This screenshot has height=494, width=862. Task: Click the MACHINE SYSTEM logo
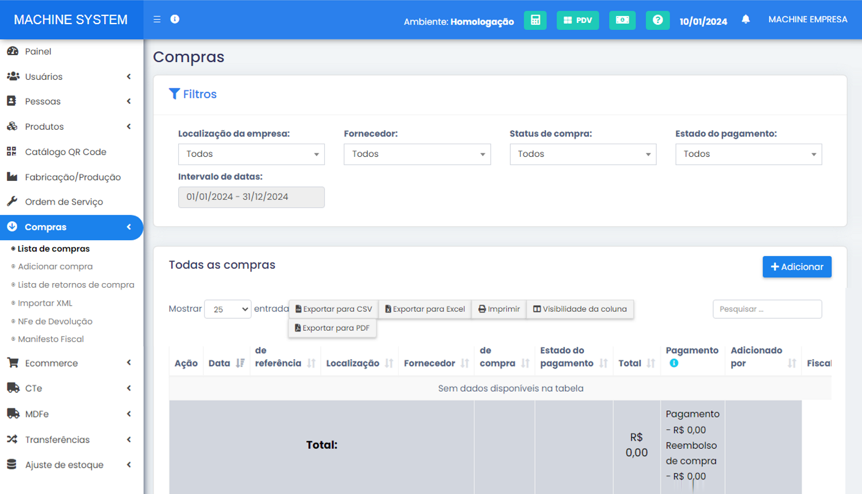(71, 20)
